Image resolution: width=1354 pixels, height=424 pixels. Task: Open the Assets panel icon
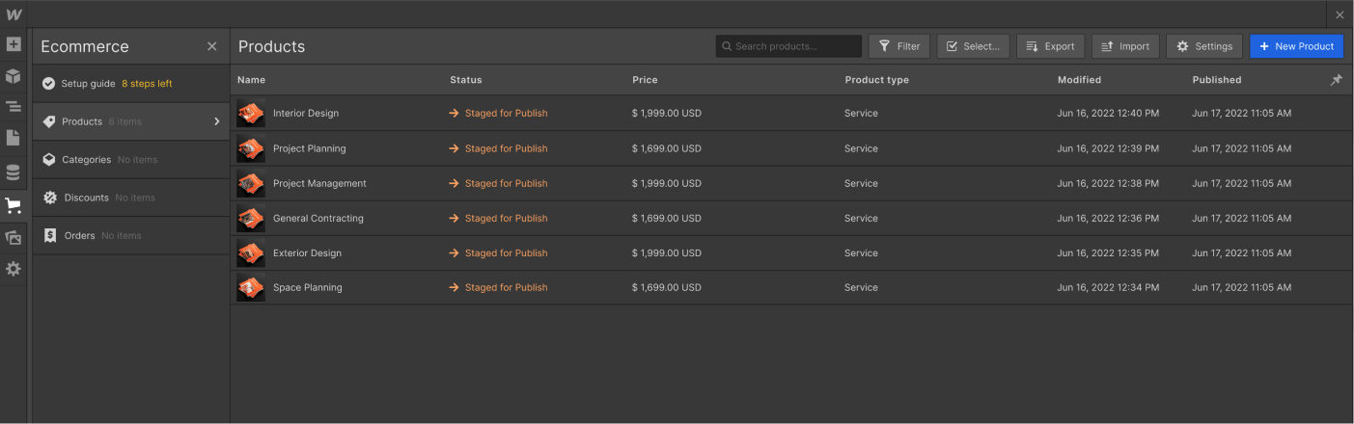point(14,237)
